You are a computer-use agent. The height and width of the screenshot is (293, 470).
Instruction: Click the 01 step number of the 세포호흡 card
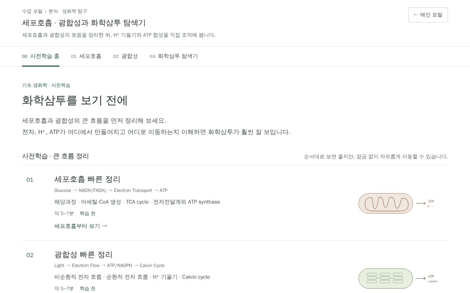pyautogui.click(x=30, y=180)
